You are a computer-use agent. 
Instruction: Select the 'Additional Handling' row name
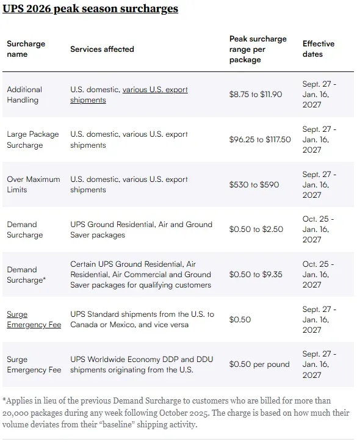(24, 95)
